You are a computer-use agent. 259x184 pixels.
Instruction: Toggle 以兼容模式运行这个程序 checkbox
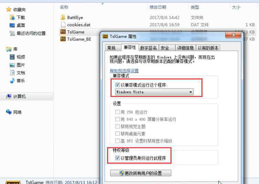(117, 85)
